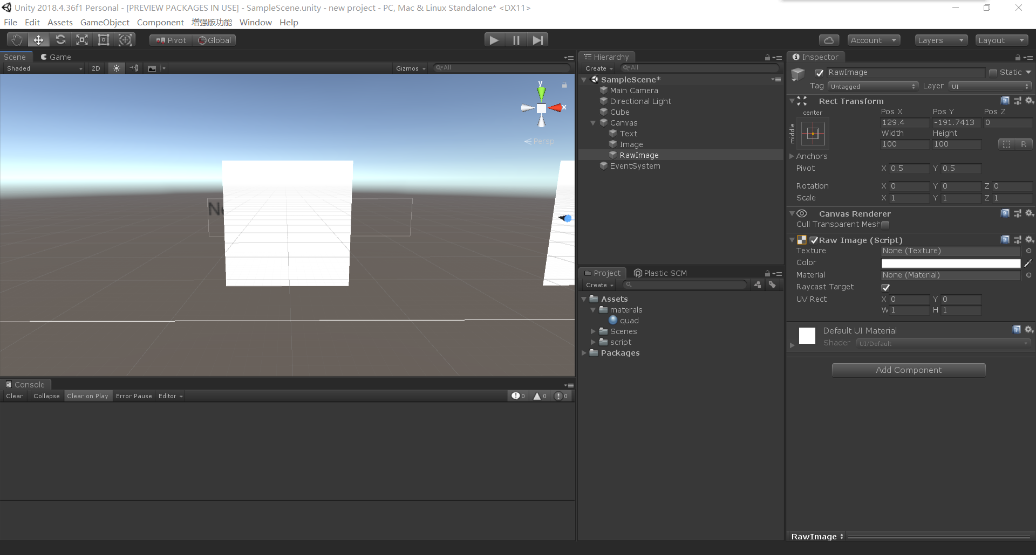This screenshot has width=1036, height=555.
Task: Toggle Clear on Play in Console
Action: pyautogui.click(x=87, y=396)
